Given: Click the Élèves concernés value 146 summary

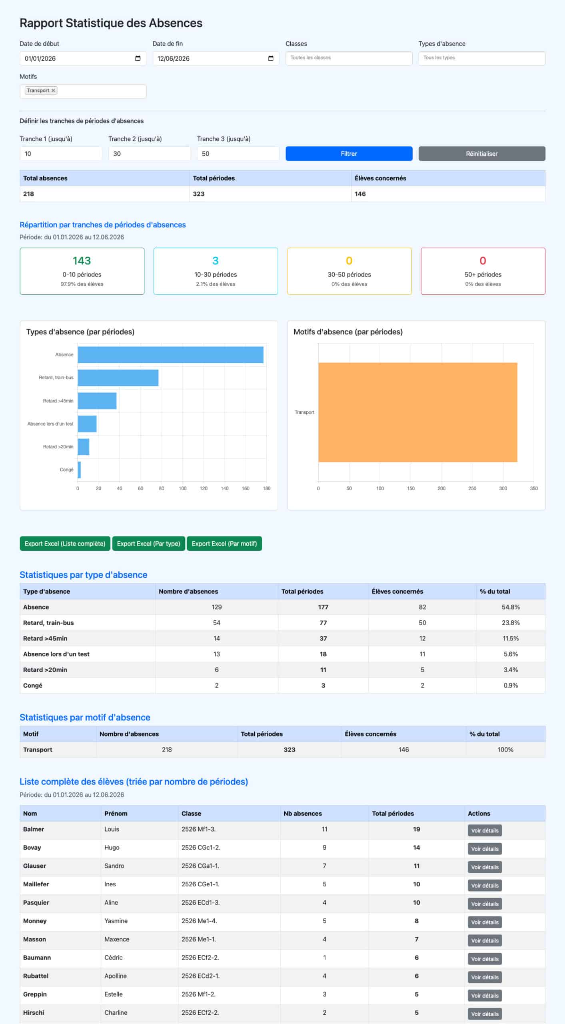Looking at the screenshot, I should (x=360, y=194).
